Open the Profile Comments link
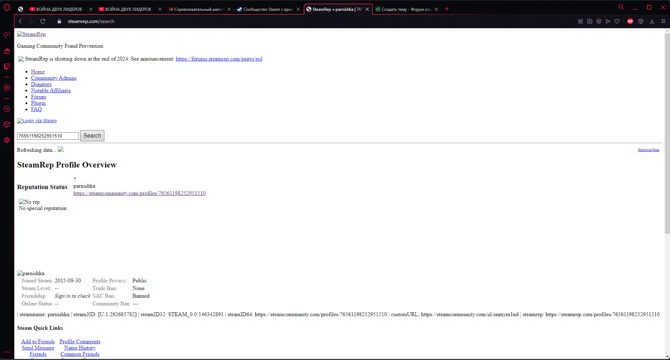This screenshot has width=670, height=360. pos(80,342)
